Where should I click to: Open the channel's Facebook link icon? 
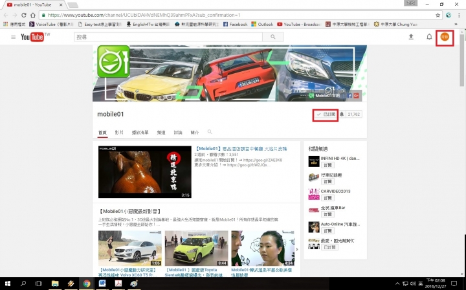click(349, 96)
